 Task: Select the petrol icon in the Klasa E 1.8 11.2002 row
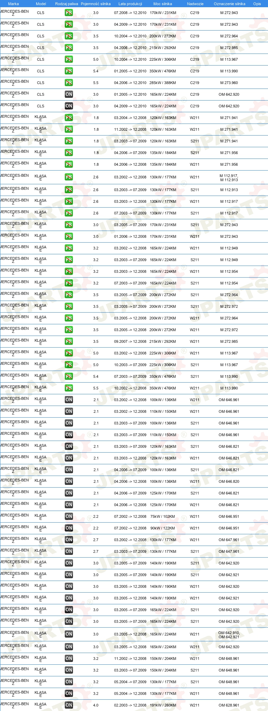coord(69,129)
